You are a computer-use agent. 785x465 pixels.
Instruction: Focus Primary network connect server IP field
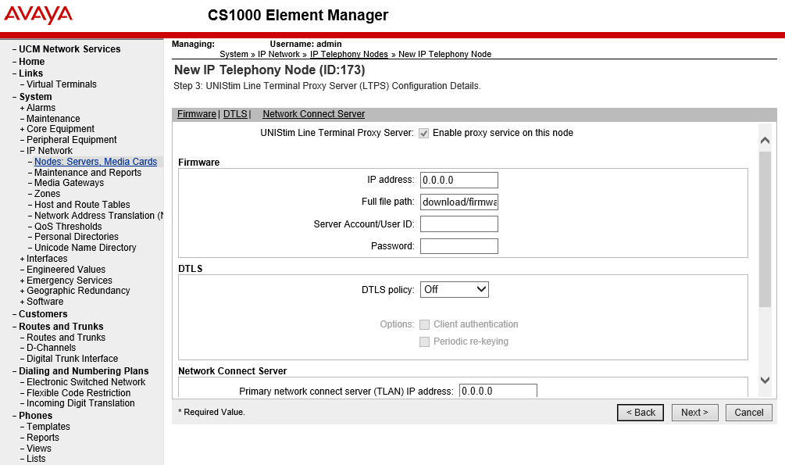(498, 391)
